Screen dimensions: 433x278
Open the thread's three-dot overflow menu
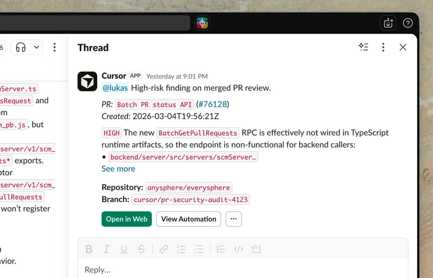point(383,47)
